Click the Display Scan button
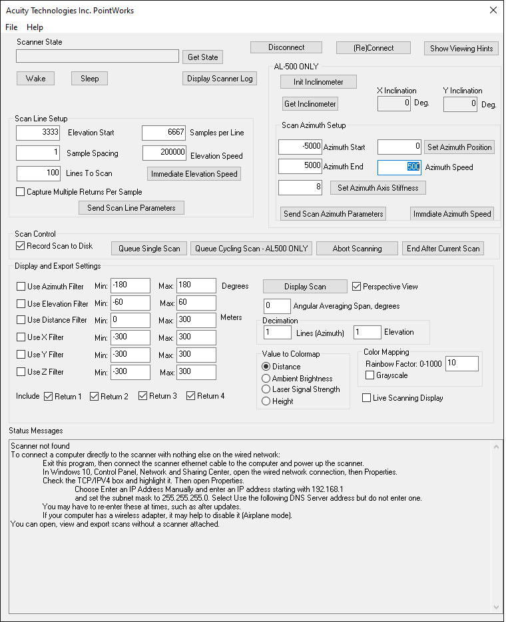506x622 pixels. [304, 286]
